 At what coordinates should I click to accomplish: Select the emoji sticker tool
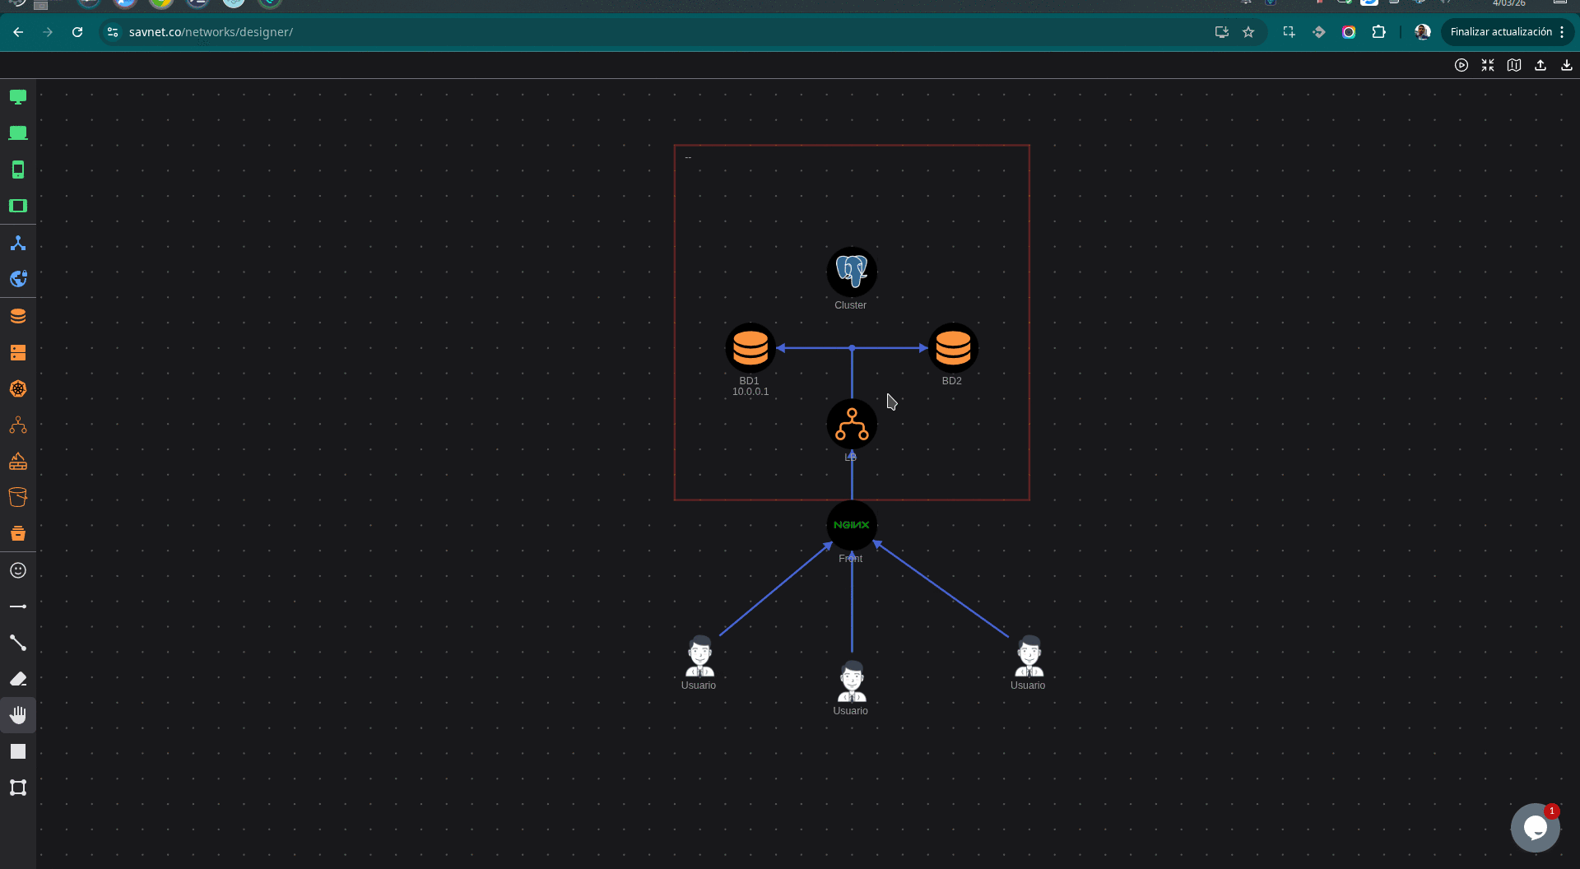click(17, 570)
